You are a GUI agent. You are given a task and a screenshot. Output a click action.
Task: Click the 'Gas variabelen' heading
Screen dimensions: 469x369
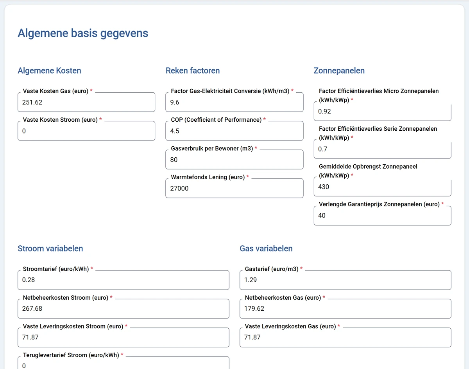(266, 248)
